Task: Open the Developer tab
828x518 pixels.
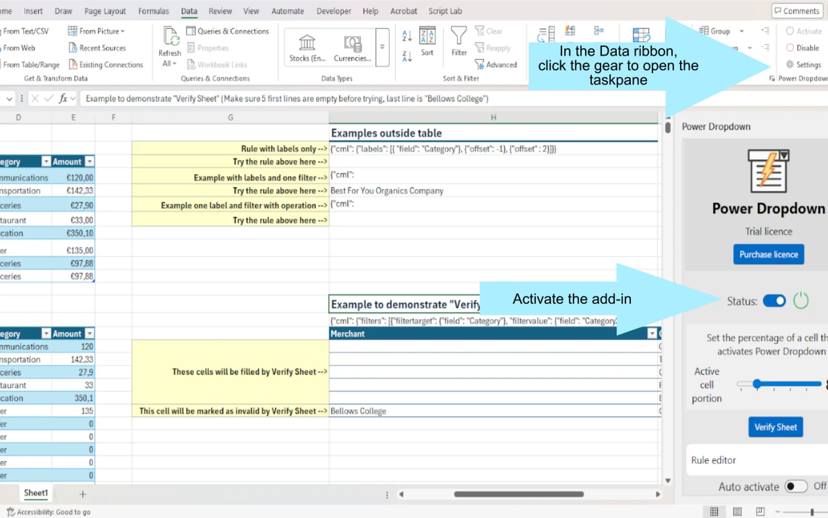Action: [334, 11]
